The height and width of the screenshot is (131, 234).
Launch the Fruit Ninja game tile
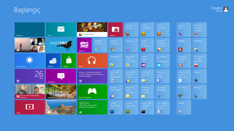pyautogui.click(x=92, y=30)
